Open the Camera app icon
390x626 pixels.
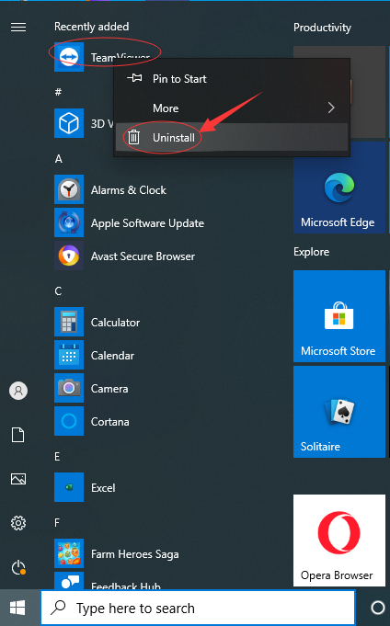click(x=69, y=389)
